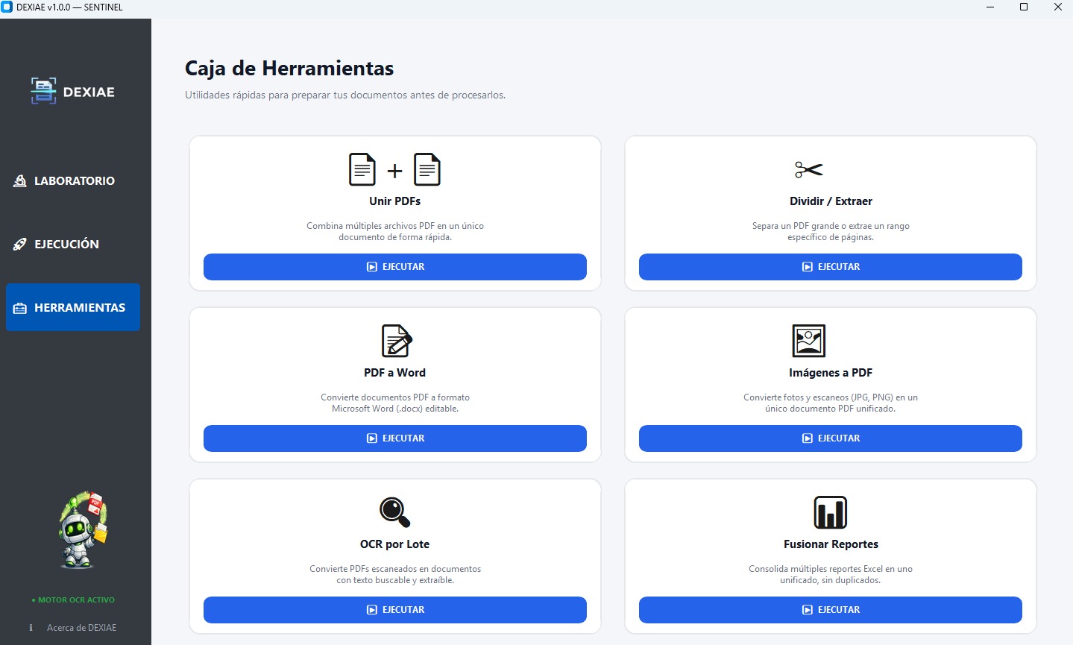Open the EJECUCIÓN section
This screenshot has width=1073, height=645.
[67, 244]
